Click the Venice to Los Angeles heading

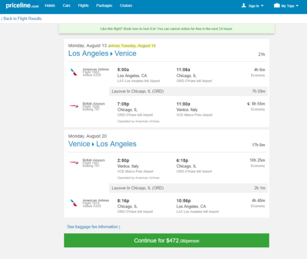tap(102, 144)
